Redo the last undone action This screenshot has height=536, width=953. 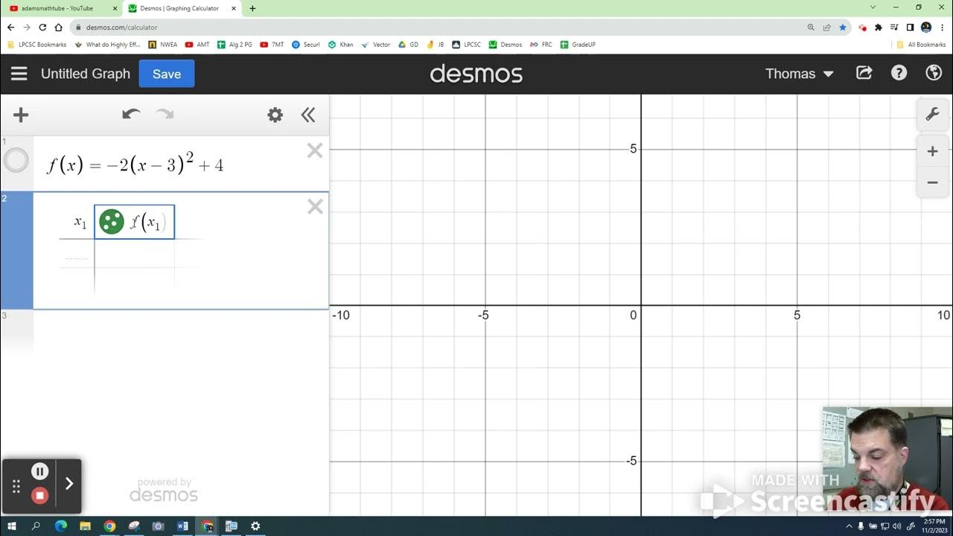click(x=165, y=114)
